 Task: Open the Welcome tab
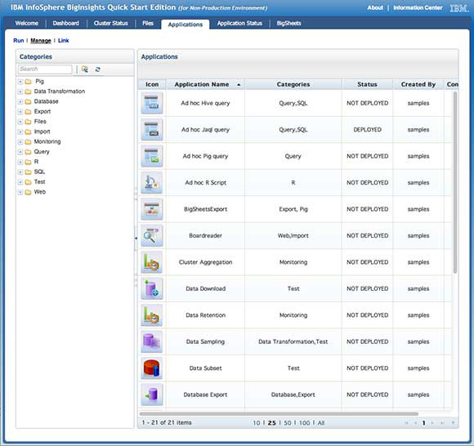(27, 23)
